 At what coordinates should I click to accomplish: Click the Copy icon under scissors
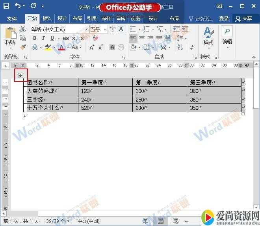tap(23, 38)
